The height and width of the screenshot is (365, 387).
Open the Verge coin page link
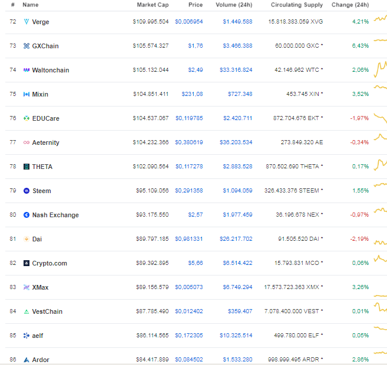point(41,22)
